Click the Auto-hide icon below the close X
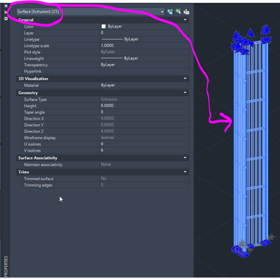This screenshot has height=279, width=280. pyautogui.click(x=6, y=12)
